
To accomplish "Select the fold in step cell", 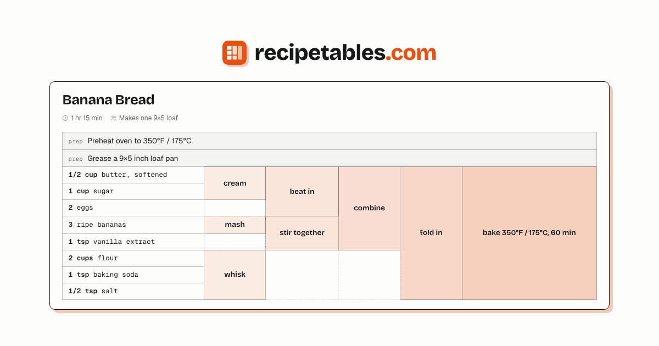I will 431,233.
